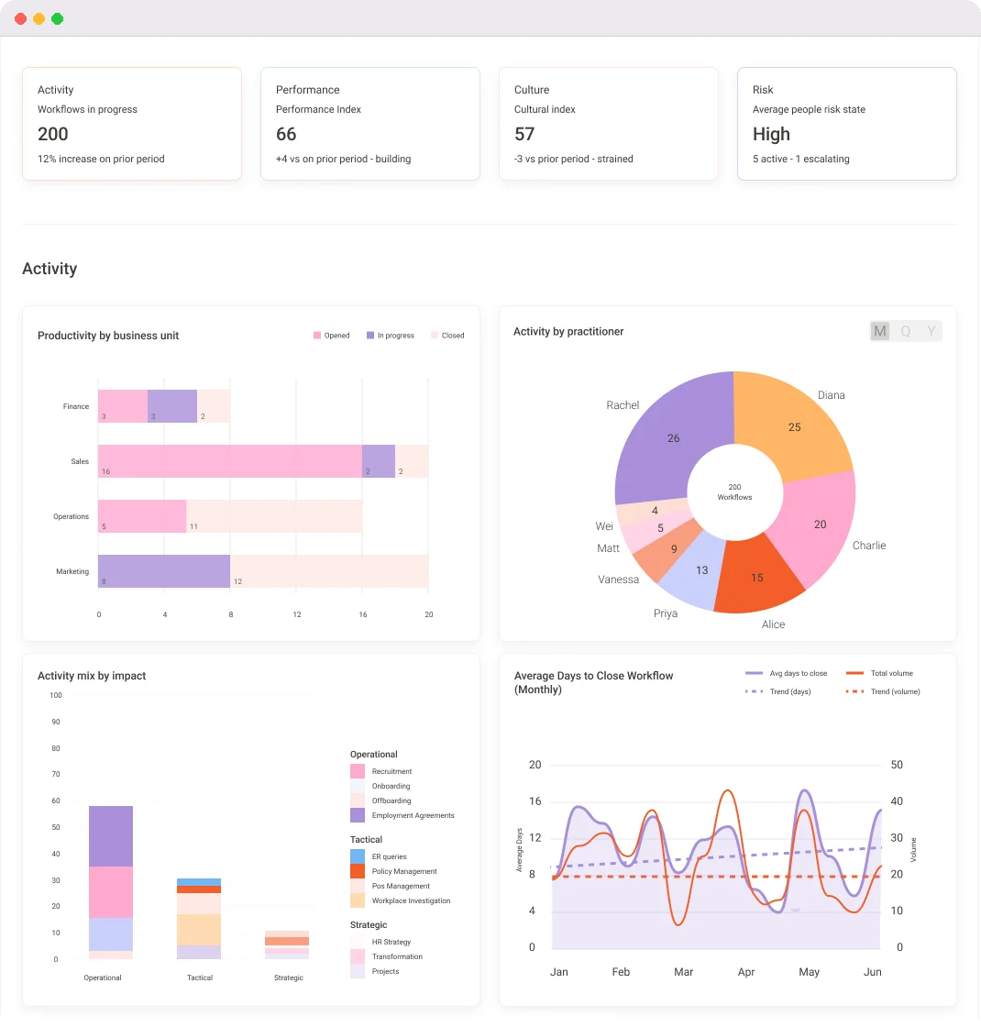The width and height of the screenshot is (981, 1027).
Task: Click the Strategic stacked column
Action: pos(287,945)
